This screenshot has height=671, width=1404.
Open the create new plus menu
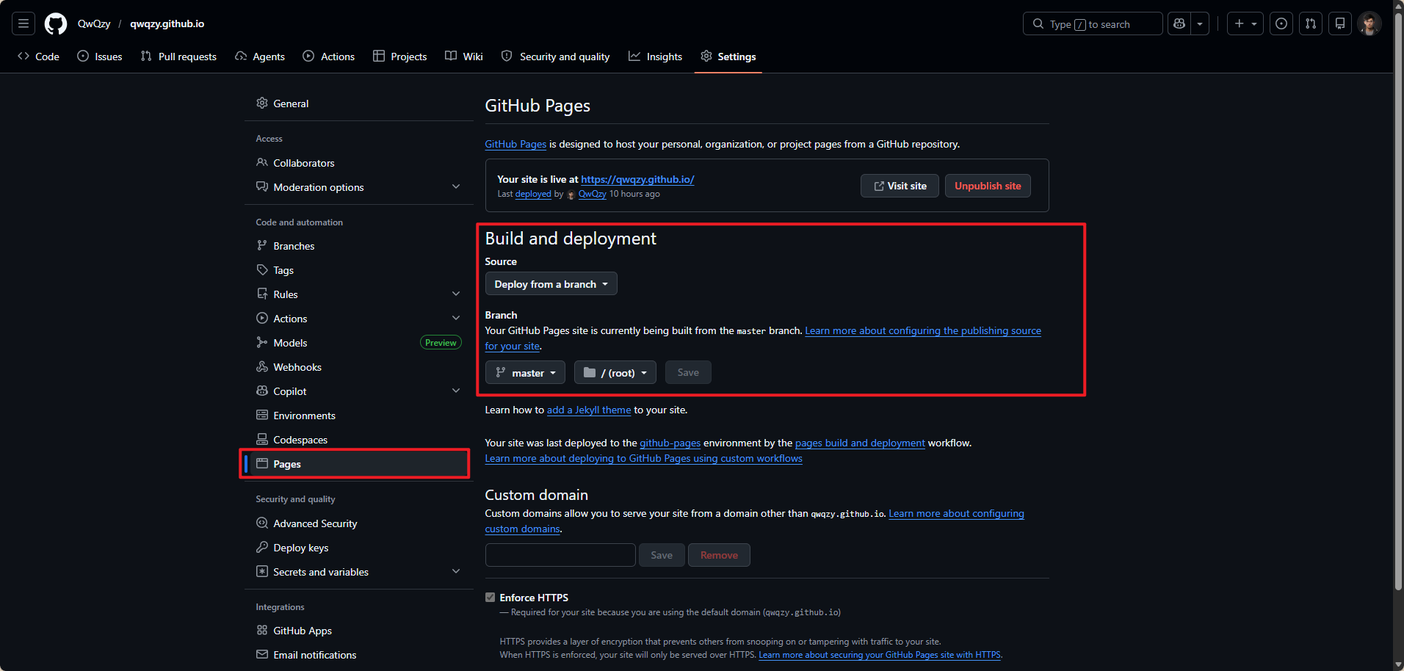pyautogui.click(x=1245, y=23)
